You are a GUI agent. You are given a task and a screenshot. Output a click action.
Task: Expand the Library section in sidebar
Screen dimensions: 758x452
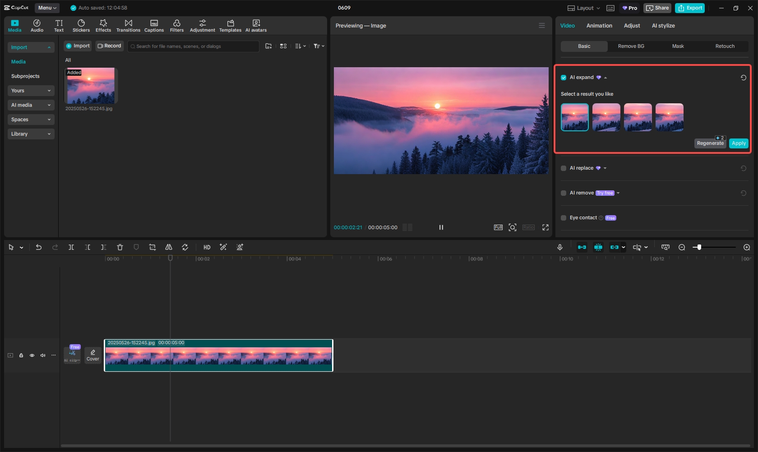pos(31,134)
